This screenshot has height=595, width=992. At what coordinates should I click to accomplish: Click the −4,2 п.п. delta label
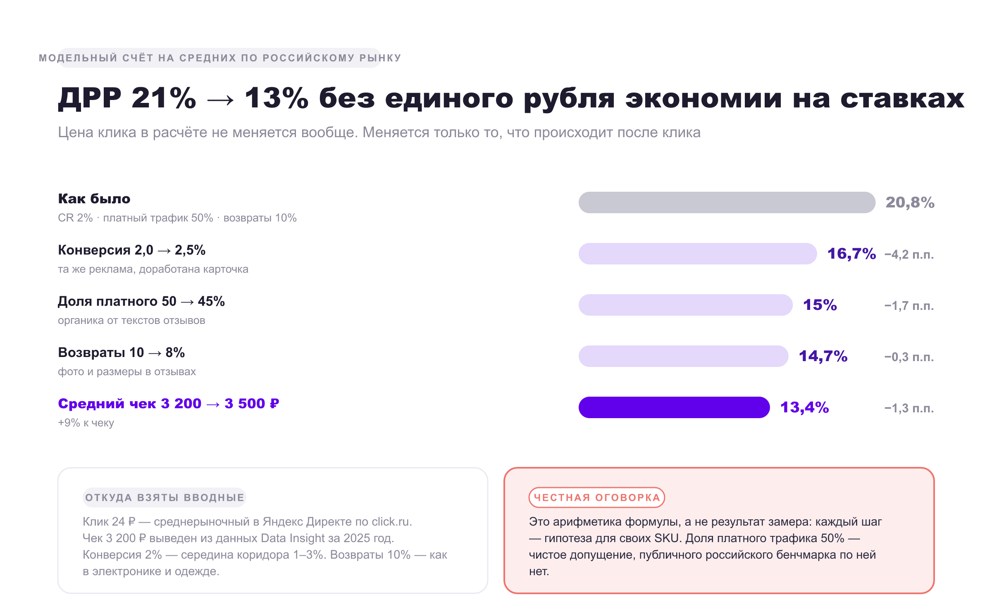coord(909,255)
